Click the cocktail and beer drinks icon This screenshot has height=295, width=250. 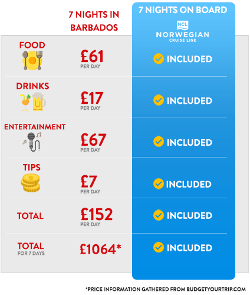pyautogui.click(x=33, y=101)
